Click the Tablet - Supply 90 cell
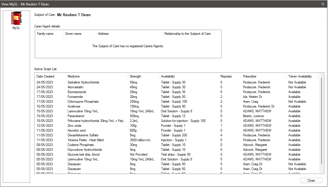The image size is (328, 187). point(173,106)
